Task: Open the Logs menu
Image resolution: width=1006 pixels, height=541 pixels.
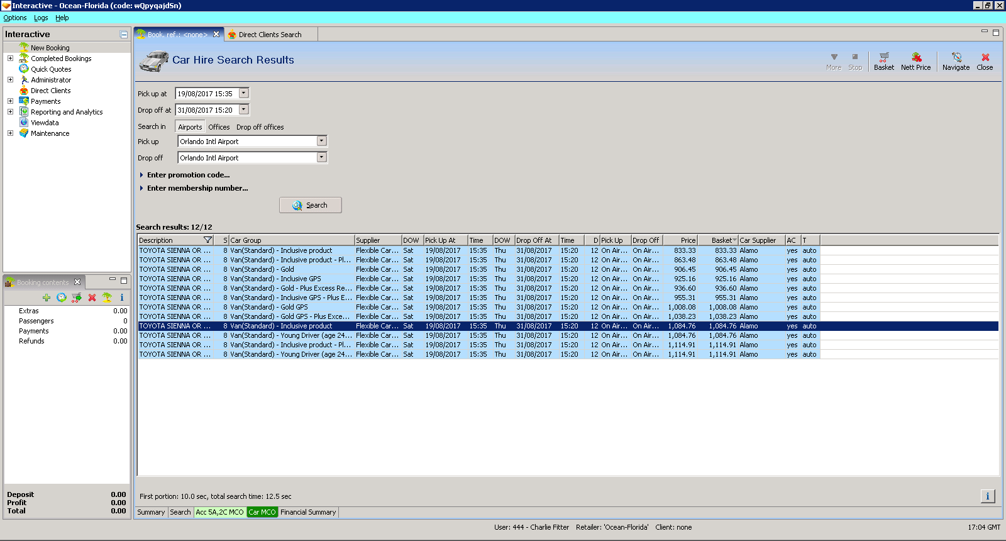Action: coord(41,18)
